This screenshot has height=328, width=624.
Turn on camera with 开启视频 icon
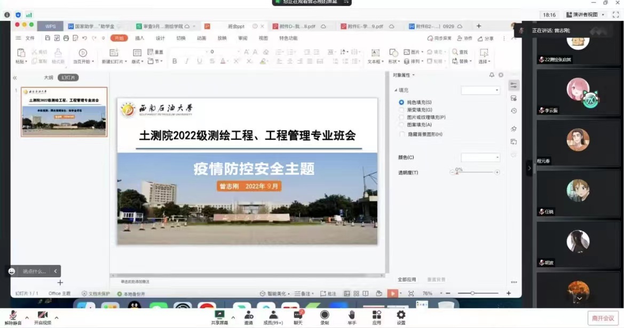42,316
